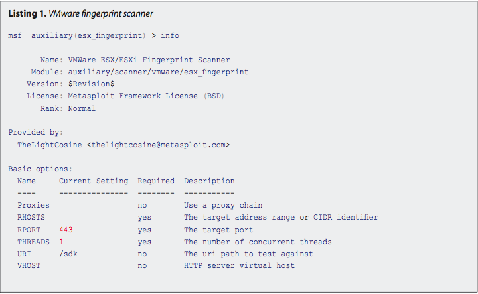This screenshot has width=478, height=294.
Task: Click the "VHOST" option name
Action: [x=29, y=265]
